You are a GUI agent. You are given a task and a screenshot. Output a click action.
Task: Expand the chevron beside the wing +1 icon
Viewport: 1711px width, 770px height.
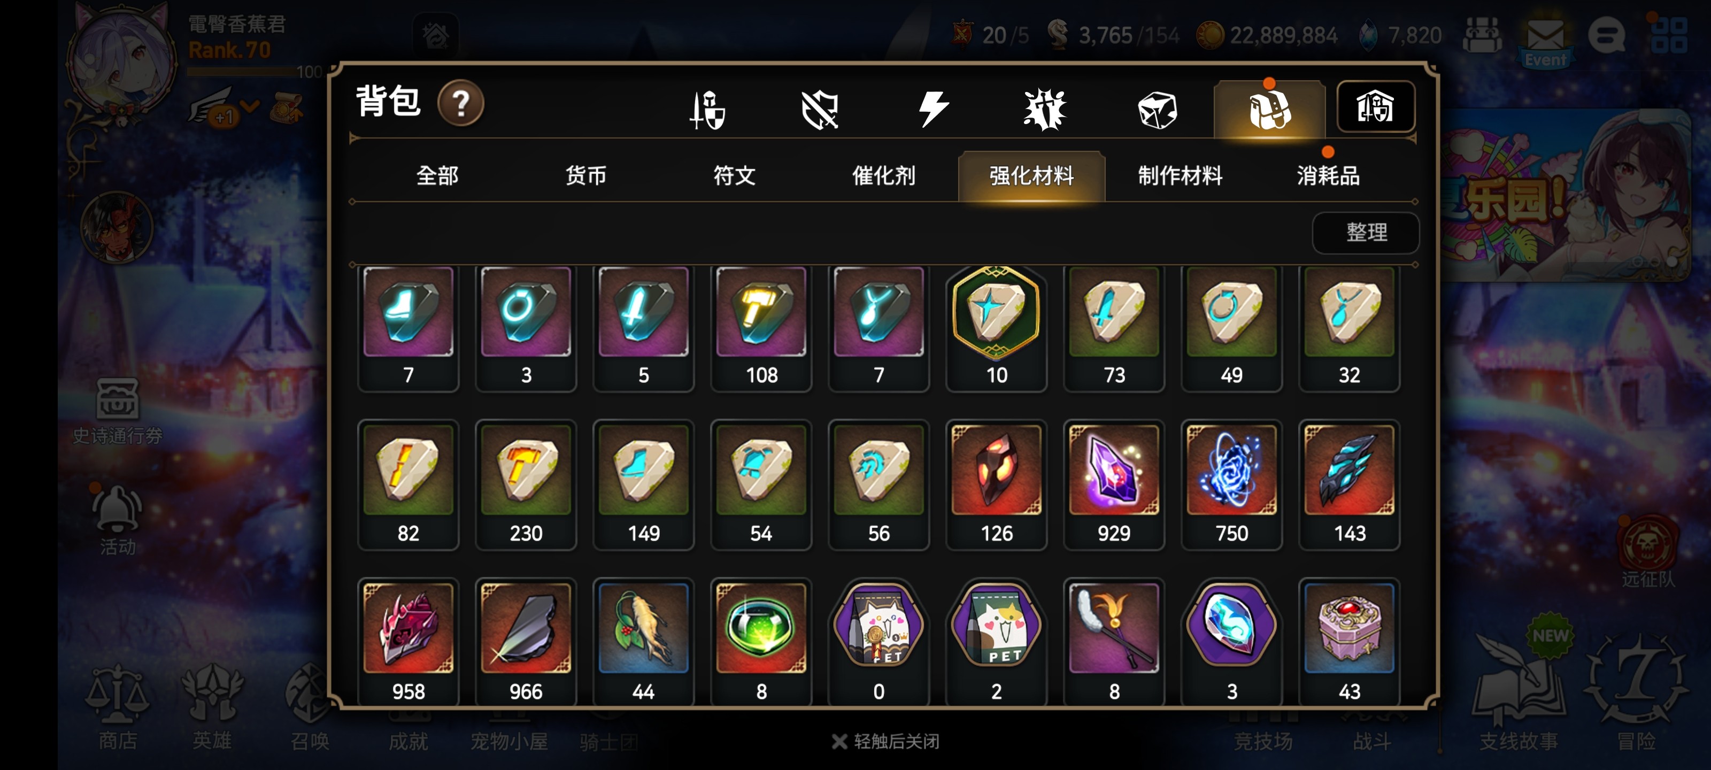point(250,106)
